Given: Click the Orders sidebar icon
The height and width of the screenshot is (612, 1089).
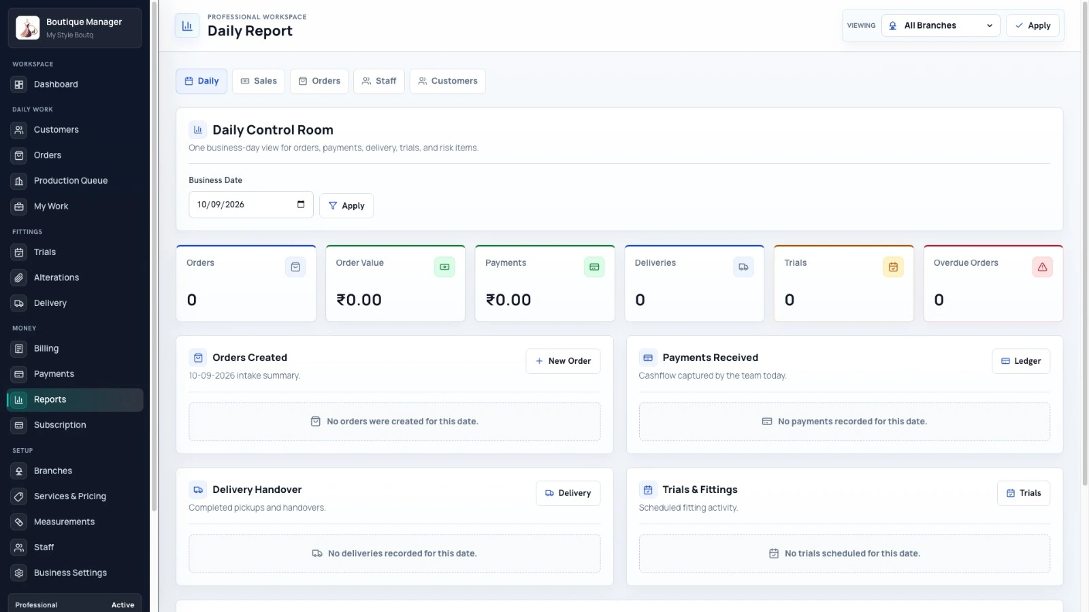Looking at the screenshot, I should (x=19, y=155).
